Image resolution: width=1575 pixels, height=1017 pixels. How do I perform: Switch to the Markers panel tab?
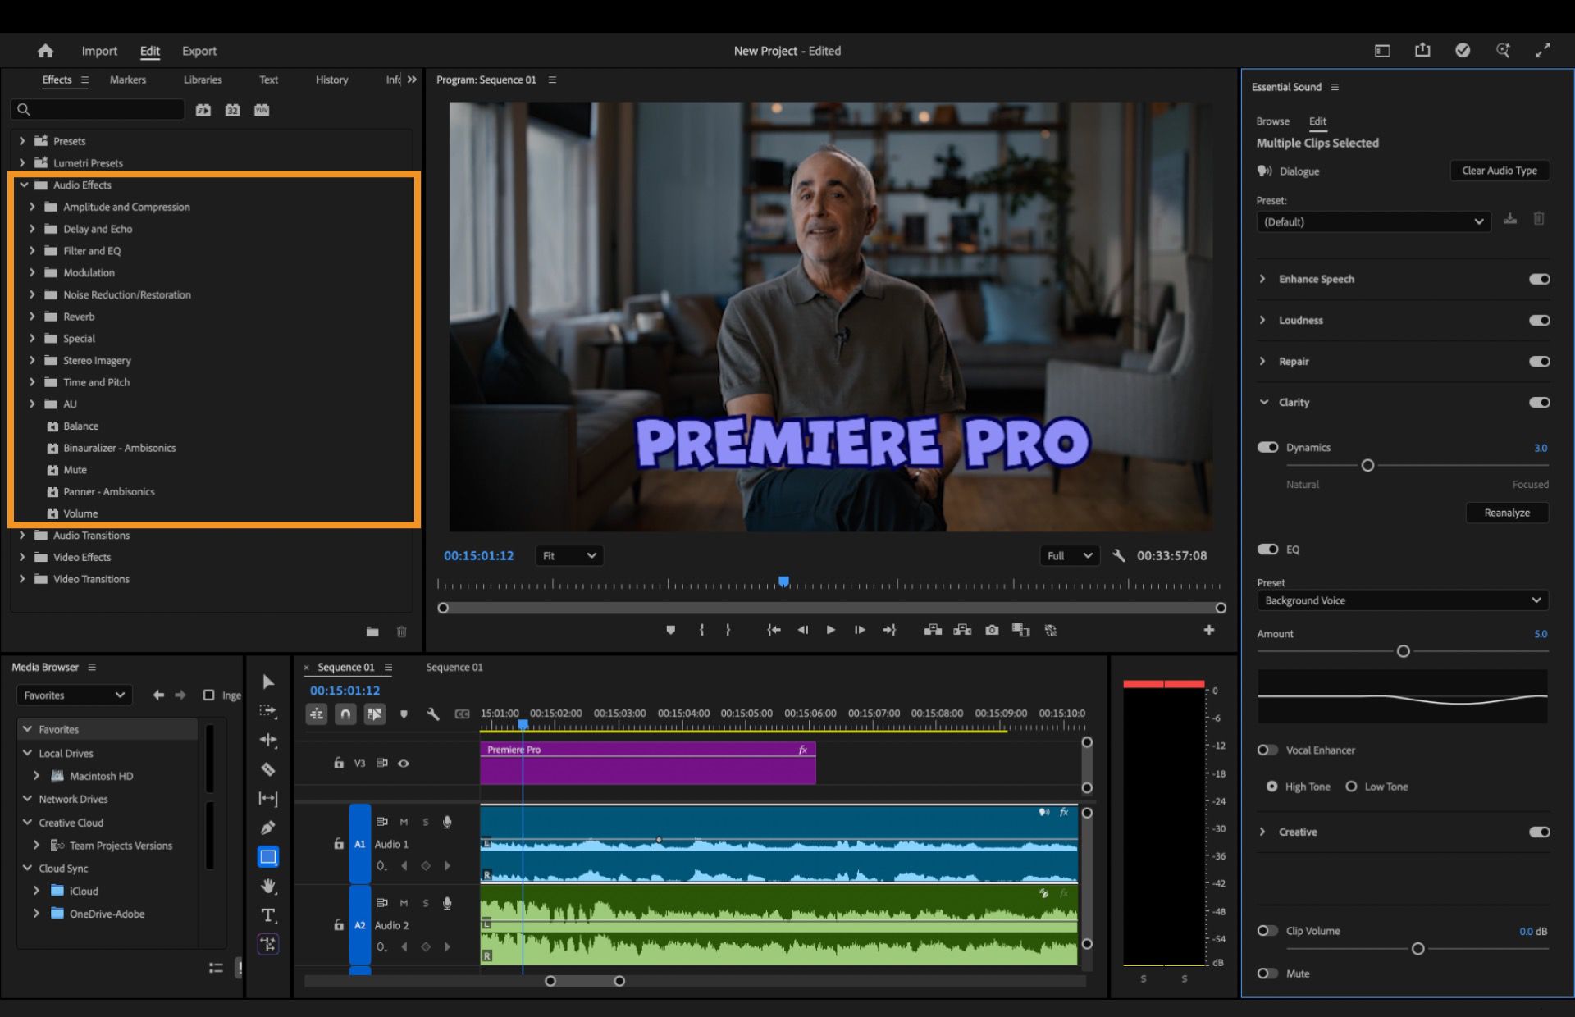tap(127, 80)
